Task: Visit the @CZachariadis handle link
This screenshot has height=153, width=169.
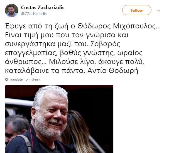Action: point(34,14)
